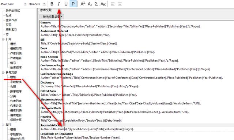Open the Plain Size dropdown

(x=44, y=4)
